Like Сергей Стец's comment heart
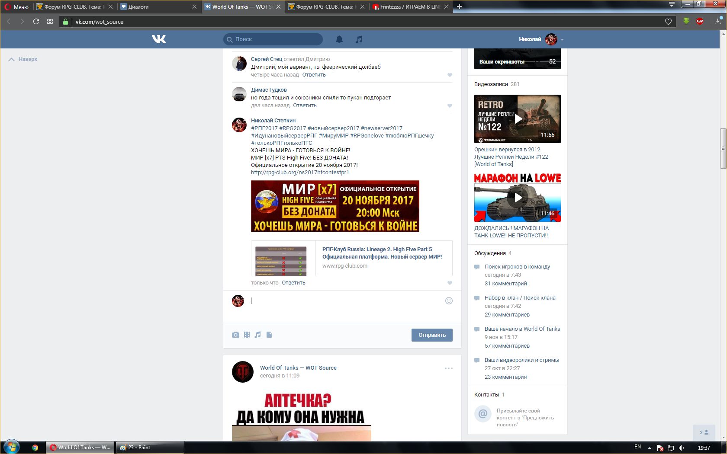The width and height of the screenshot is (727, 454). (x=450, y=75)
